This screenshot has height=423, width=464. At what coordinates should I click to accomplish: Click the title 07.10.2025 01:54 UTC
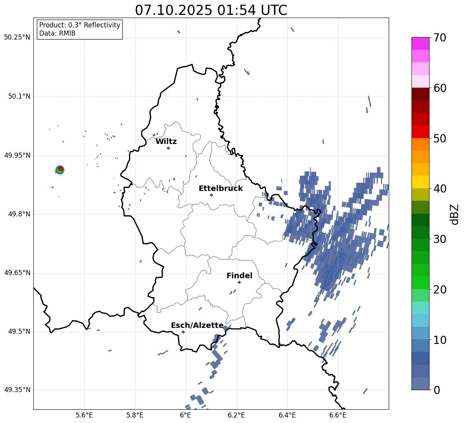[211, 10]
